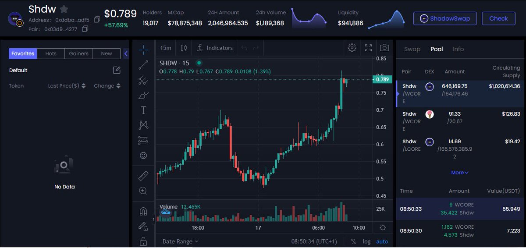Sort favorites by Change
Viewport: 526px width, 248px height.
click(107, 86)
